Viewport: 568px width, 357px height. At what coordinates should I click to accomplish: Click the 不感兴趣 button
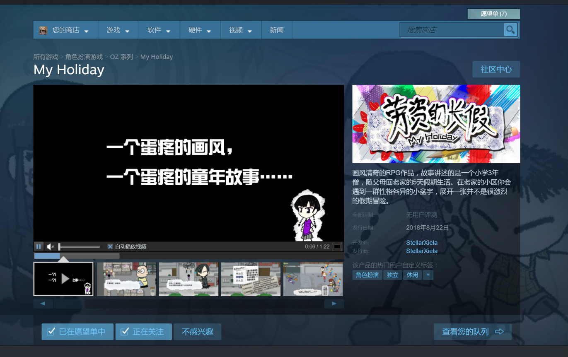[198, 332]
